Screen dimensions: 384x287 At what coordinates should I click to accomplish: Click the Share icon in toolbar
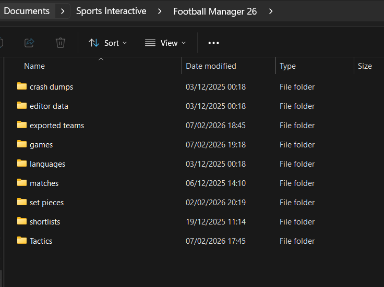click(29, 43)
